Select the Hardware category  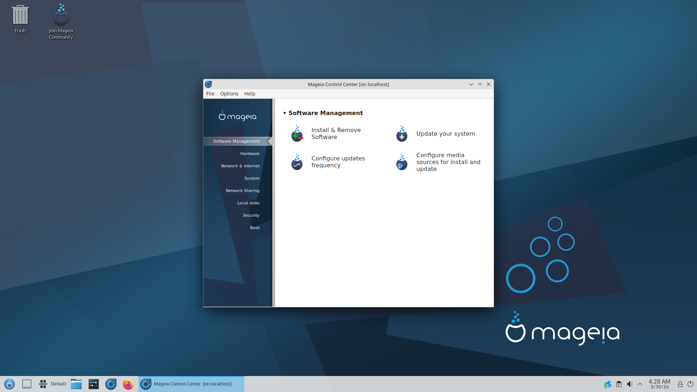pyautogui.click(x=250, y=154)
